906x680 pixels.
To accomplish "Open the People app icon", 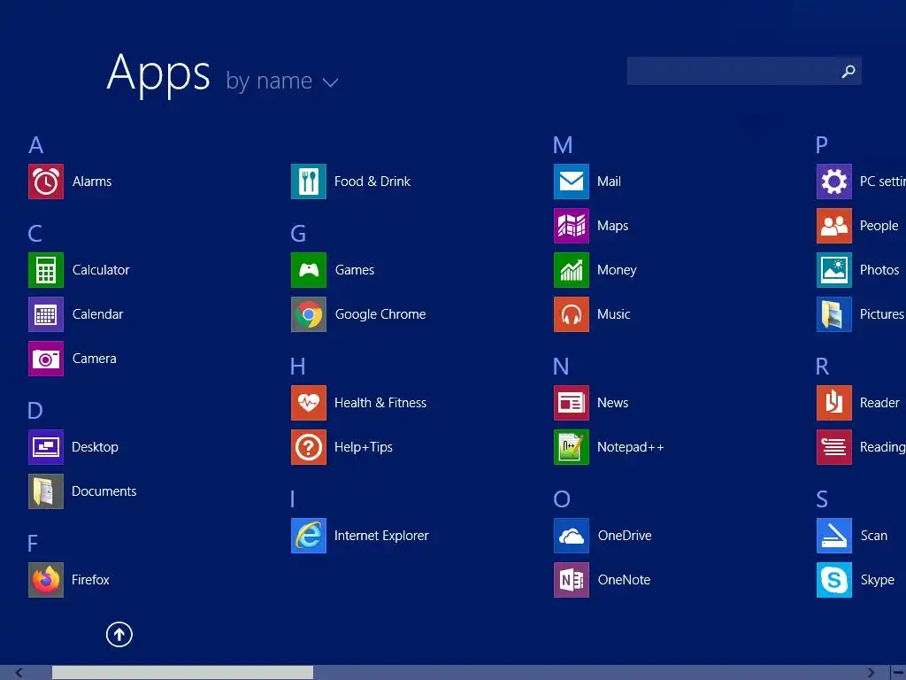I will 834,226.
